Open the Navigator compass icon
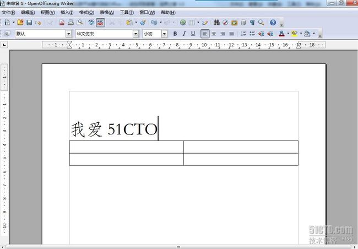This screenshot has width=358, height=249. (x=225, y=23)
